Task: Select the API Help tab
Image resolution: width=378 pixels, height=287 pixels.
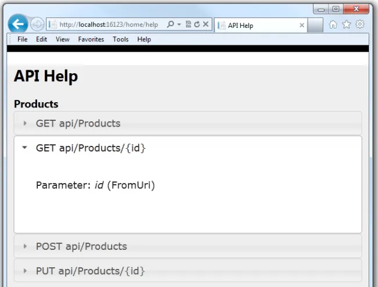Action: tap(256, 26)
